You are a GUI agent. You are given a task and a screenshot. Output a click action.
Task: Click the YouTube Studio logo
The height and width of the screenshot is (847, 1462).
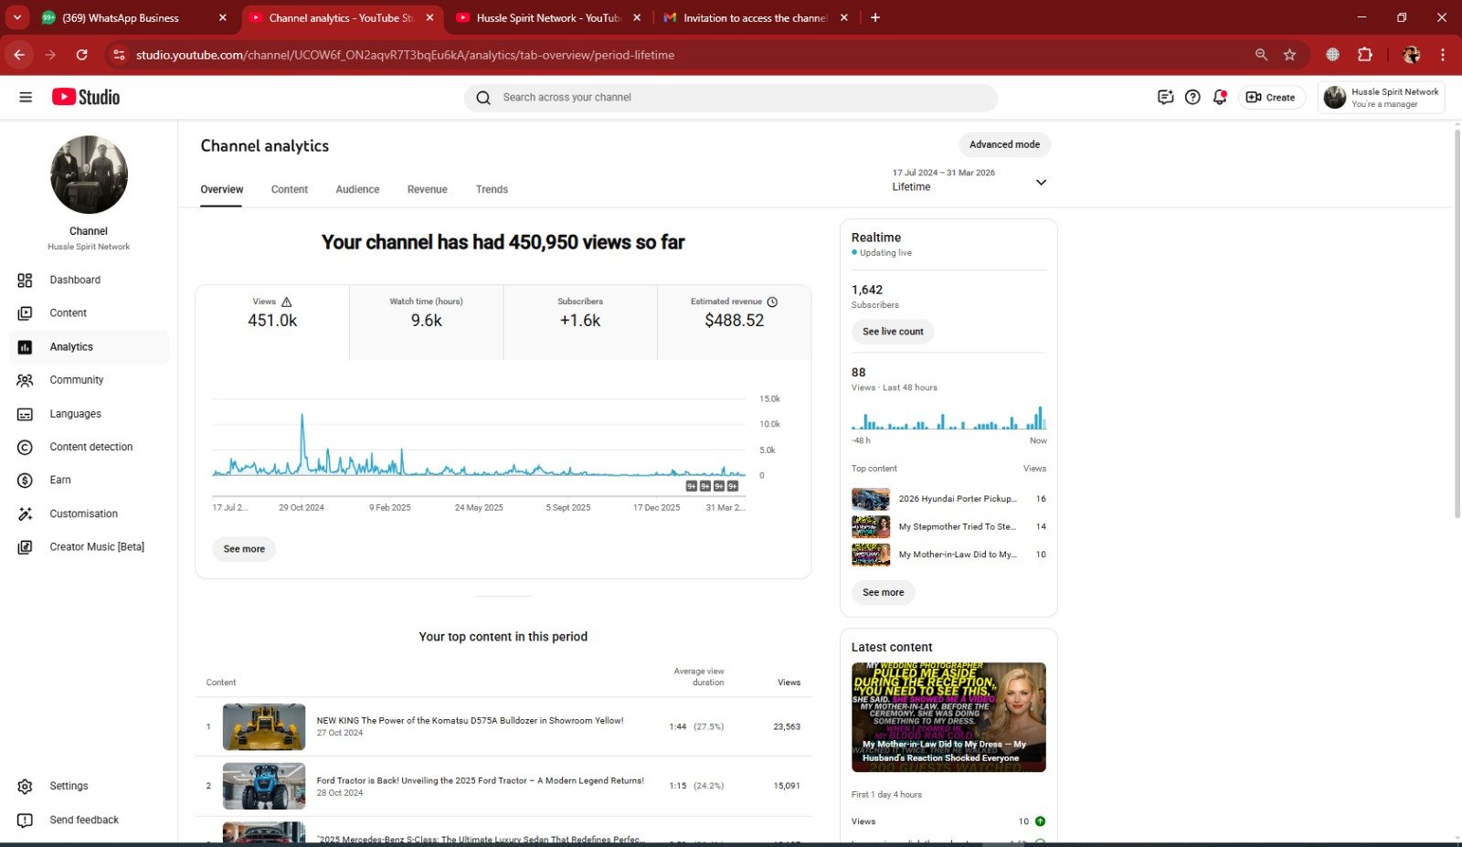click(86, 97)
